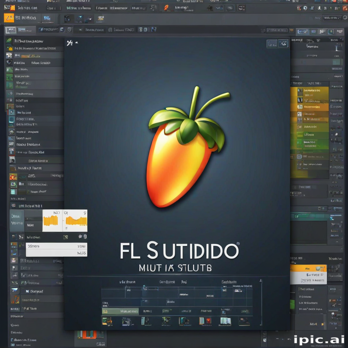Image resolution: width=348 pixels, height=348 pixels.
Task: Click the white list row ending in 'NLI16'
Action: (56, 253)
